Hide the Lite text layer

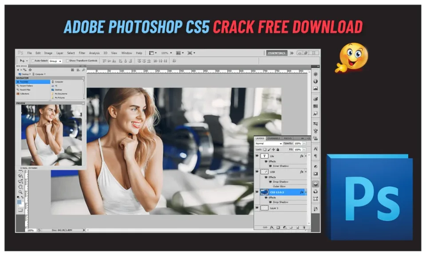[257, 156]
